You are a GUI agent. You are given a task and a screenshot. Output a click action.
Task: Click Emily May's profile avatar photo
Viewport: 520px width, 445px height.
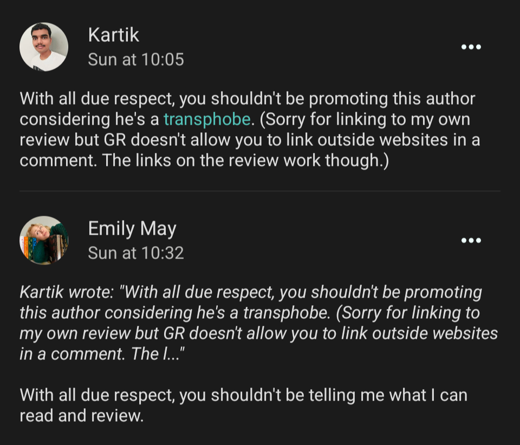[44, 240]
